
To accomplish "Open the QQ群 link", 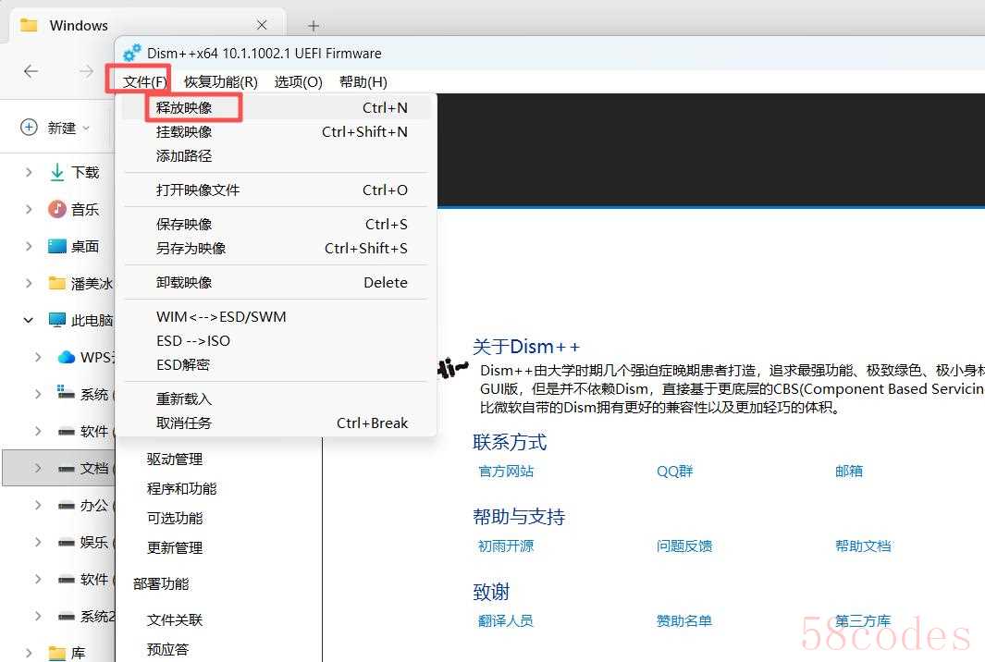I will (674, 471).
